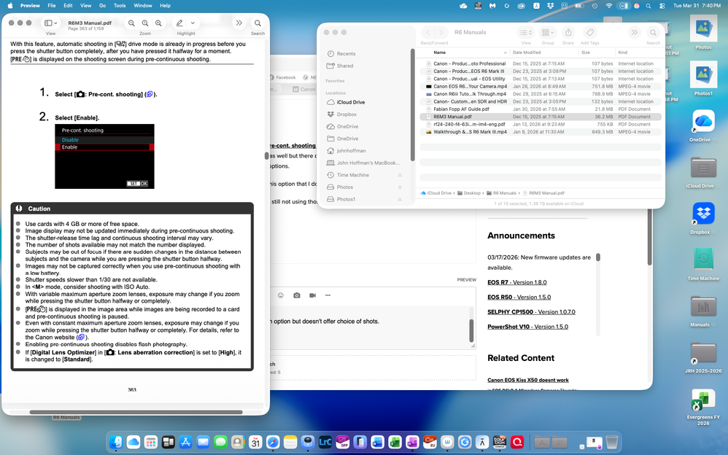Screen dimensions: 728x455
Task: Open the Help menu in menu bar
Action: pyautogui.click(x=166, y=6)
